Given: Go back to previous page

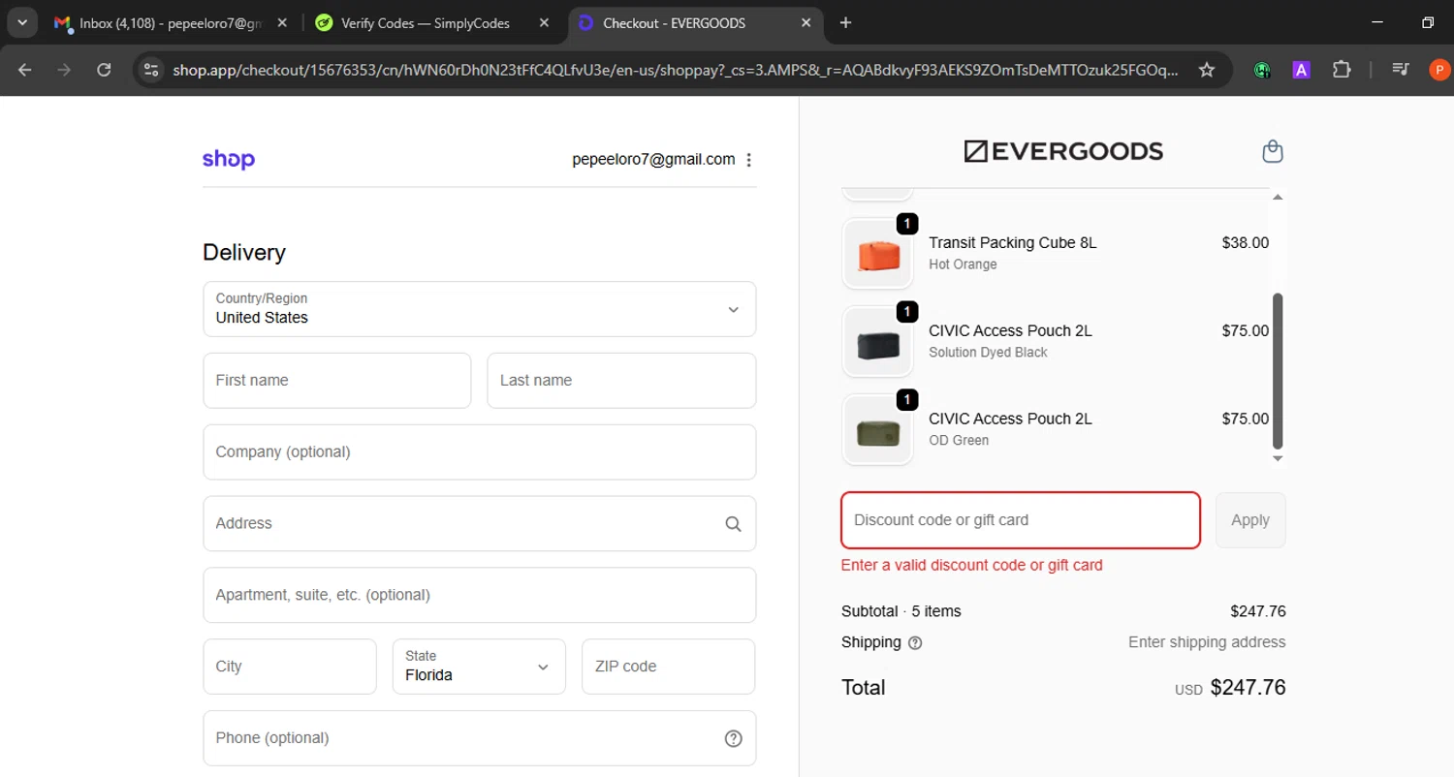Looking at the screenshot, I should 25,70.
